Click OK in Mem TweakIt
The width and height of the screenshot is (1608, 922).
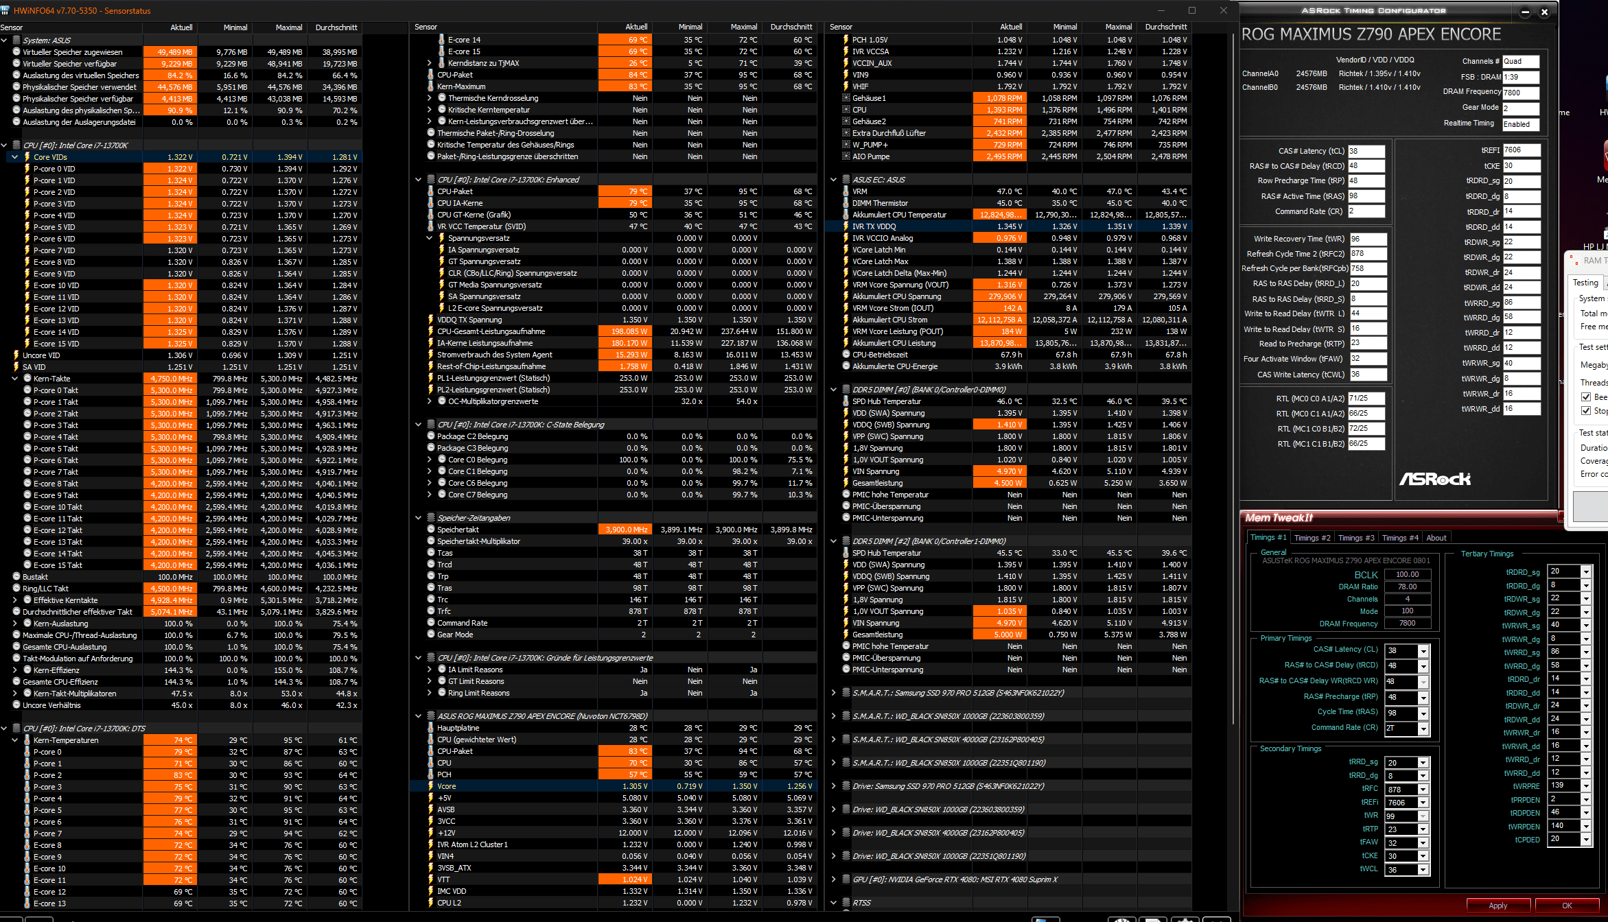tap(1567, 906)
